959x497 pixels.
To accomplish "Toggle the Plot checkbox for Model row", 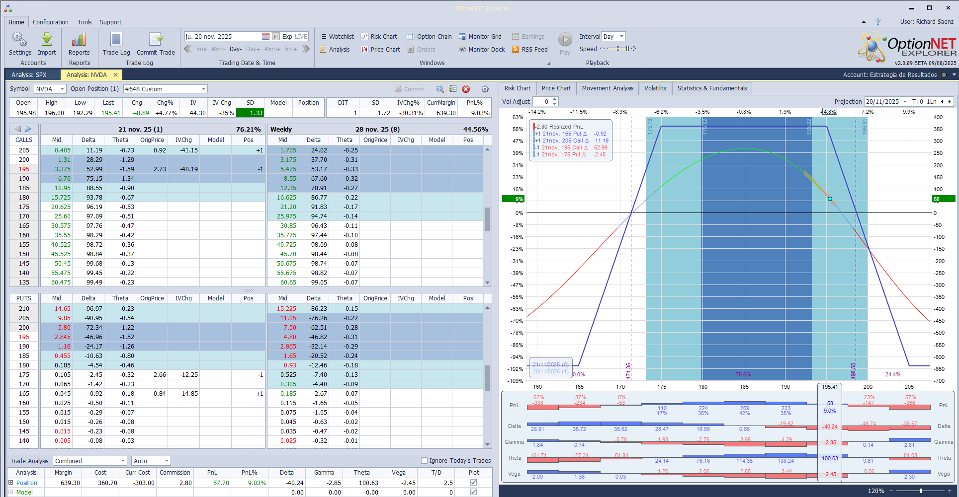I will point(473,492).
